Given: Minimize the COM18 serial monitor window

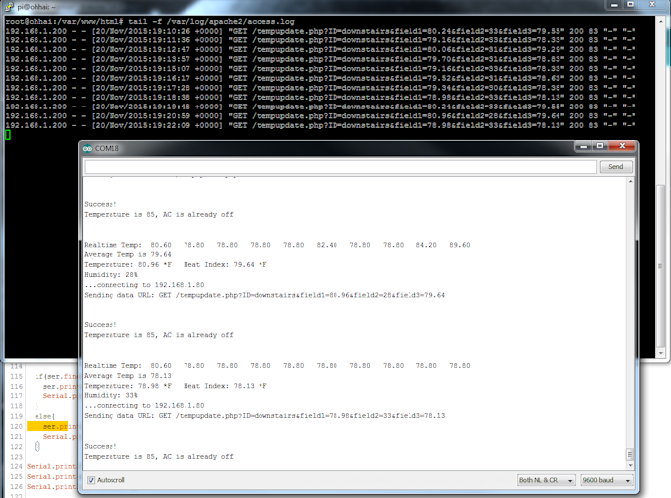Looking at the screenshot, I should pyautogui.click(x=584, y=146).
